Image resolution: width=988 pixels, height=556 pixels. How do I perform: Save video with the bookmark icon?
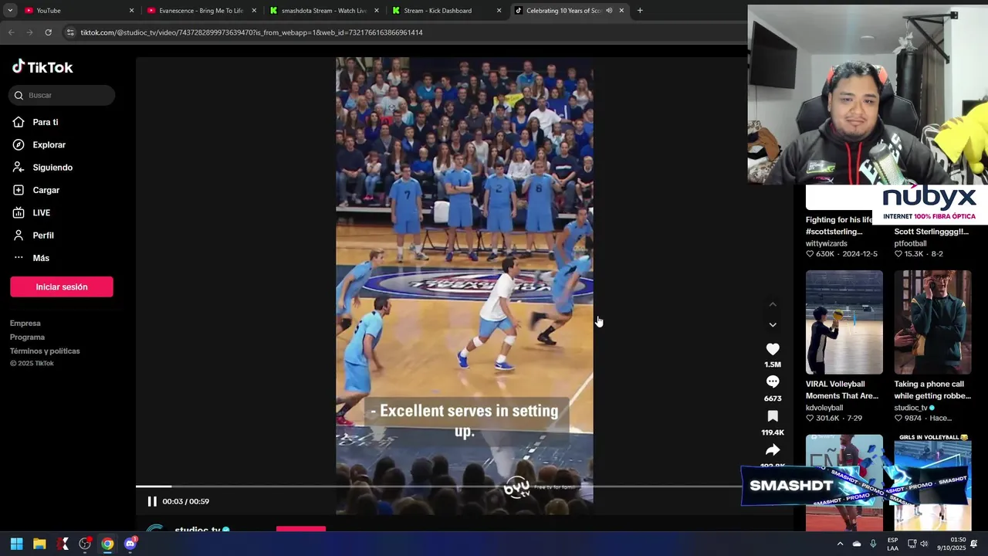773,416
